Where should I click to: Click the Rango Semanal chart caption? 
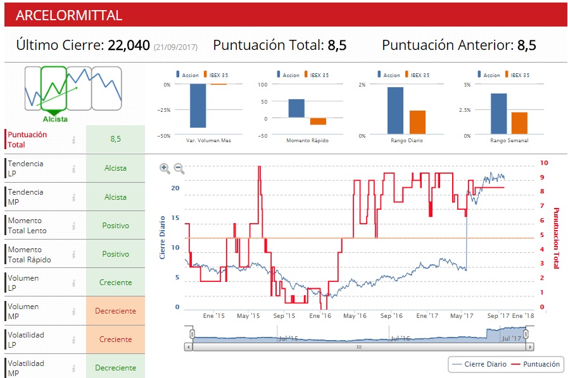click(509, 140)
